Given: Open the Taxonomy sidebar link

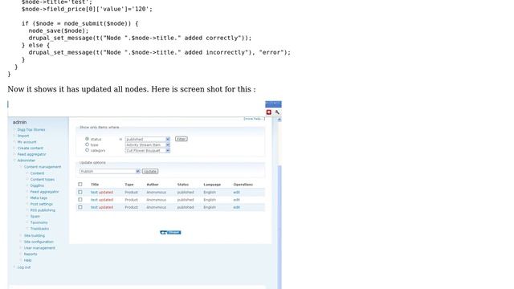Looking at the screenshot, I should coord(39,223).
